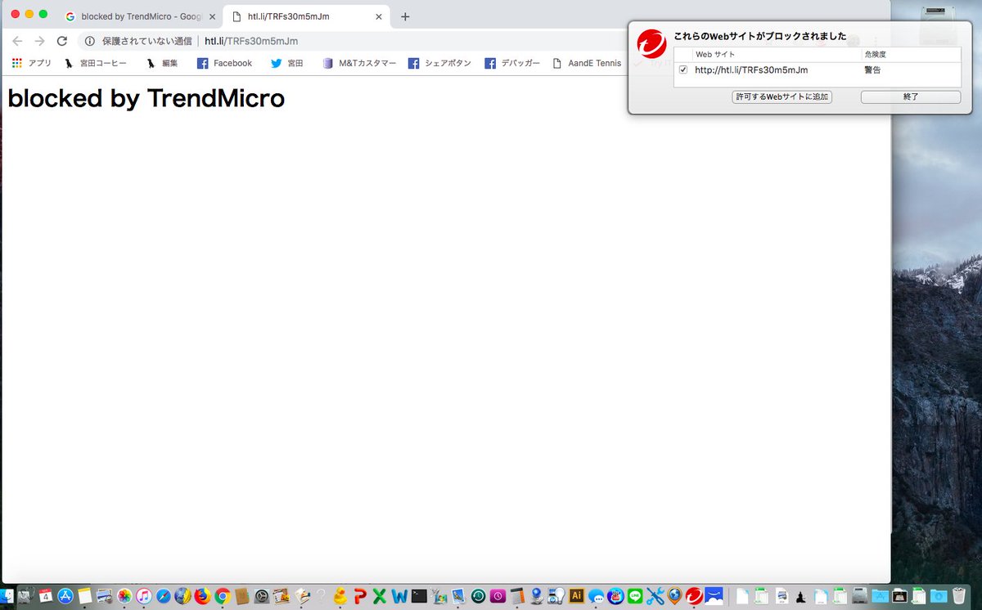This screenshot has height=610, width=982.
Task: Open the Apps bookmark grid icon
Action: coord(17,63)
